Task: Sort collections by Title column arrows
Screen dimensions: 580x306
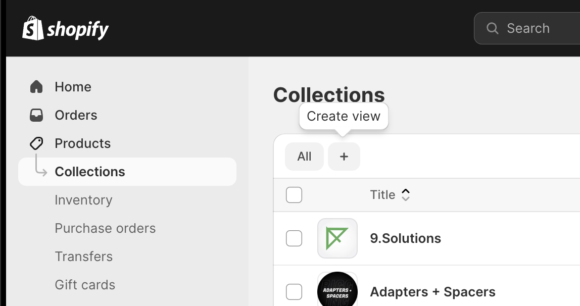Action: coord(405,195)
